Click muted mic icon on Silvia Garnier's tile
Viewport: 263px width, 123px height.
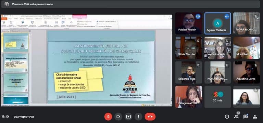[198, 41]
